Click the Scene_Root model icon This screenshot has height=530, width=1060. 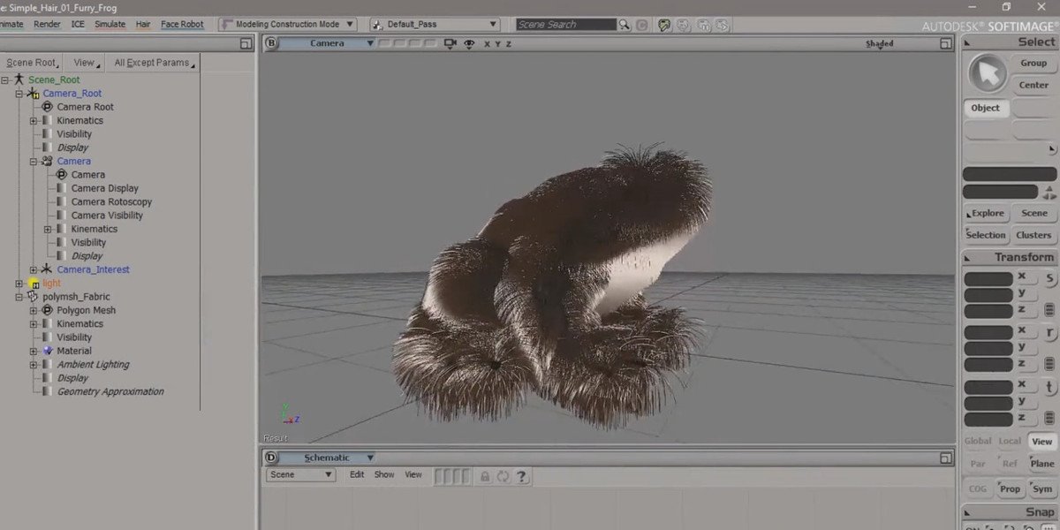pos(19,79)
